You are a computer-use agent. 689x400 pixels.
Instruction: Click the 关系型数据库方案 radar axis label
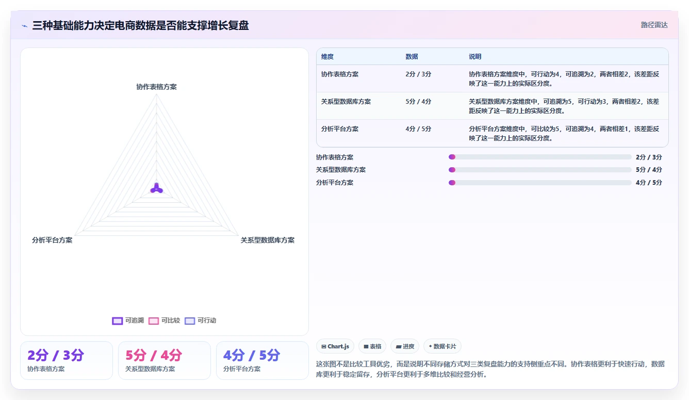click(x=268, y=240)
